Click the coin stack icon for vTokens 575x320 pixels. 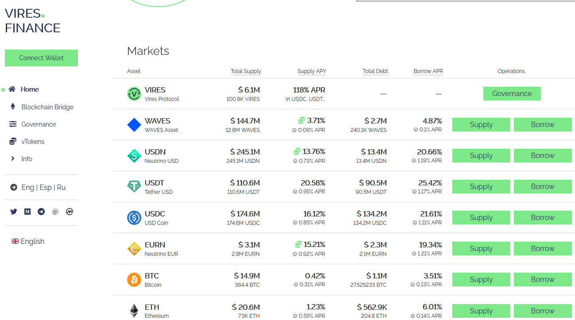tap(13, 141)
